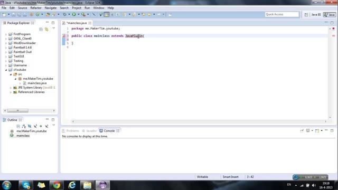Select the Java perspective button

click(330, 15)
